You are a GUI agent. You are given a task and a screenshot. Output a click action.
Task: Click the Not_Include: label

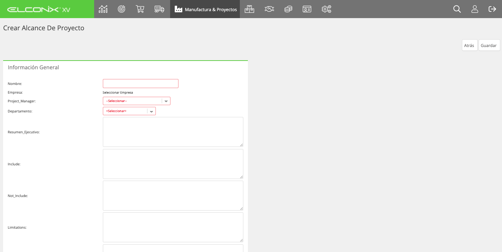pyautogui.click(x=18, y=196)
